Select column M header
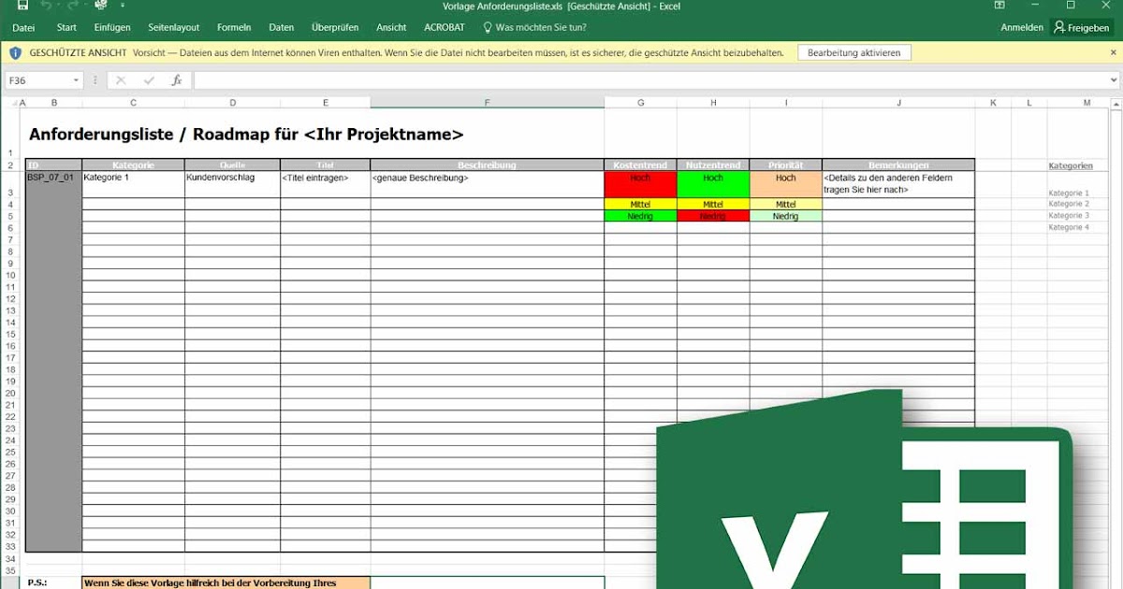This screenshot has width=1123, height=589. click(x=1087, y=102)
